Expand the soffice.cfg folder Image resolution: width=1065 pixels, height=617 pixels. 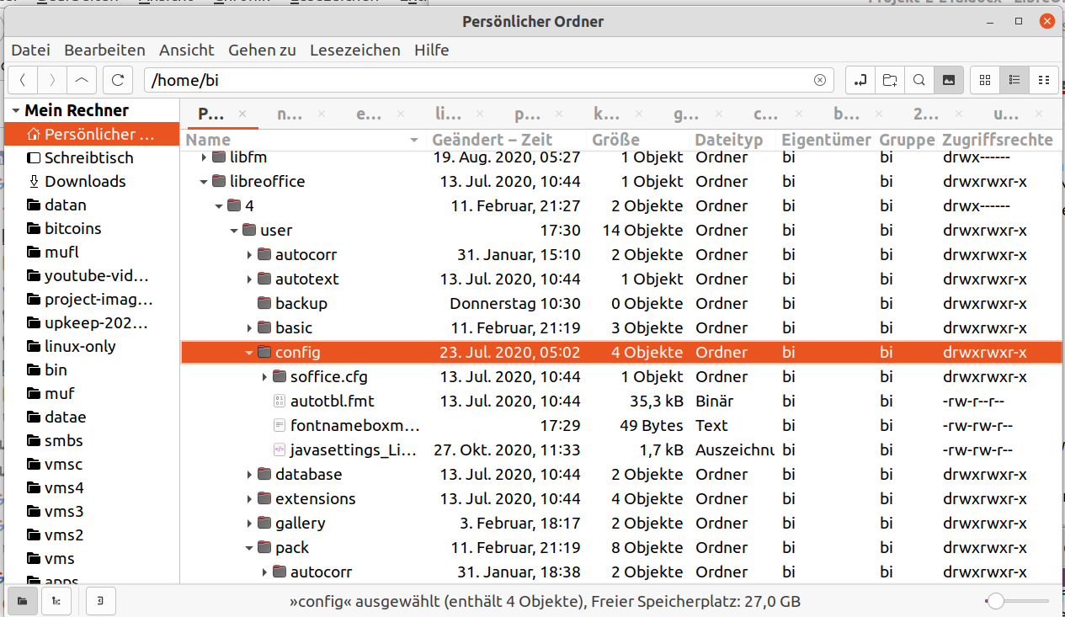(x=265, y=377)
